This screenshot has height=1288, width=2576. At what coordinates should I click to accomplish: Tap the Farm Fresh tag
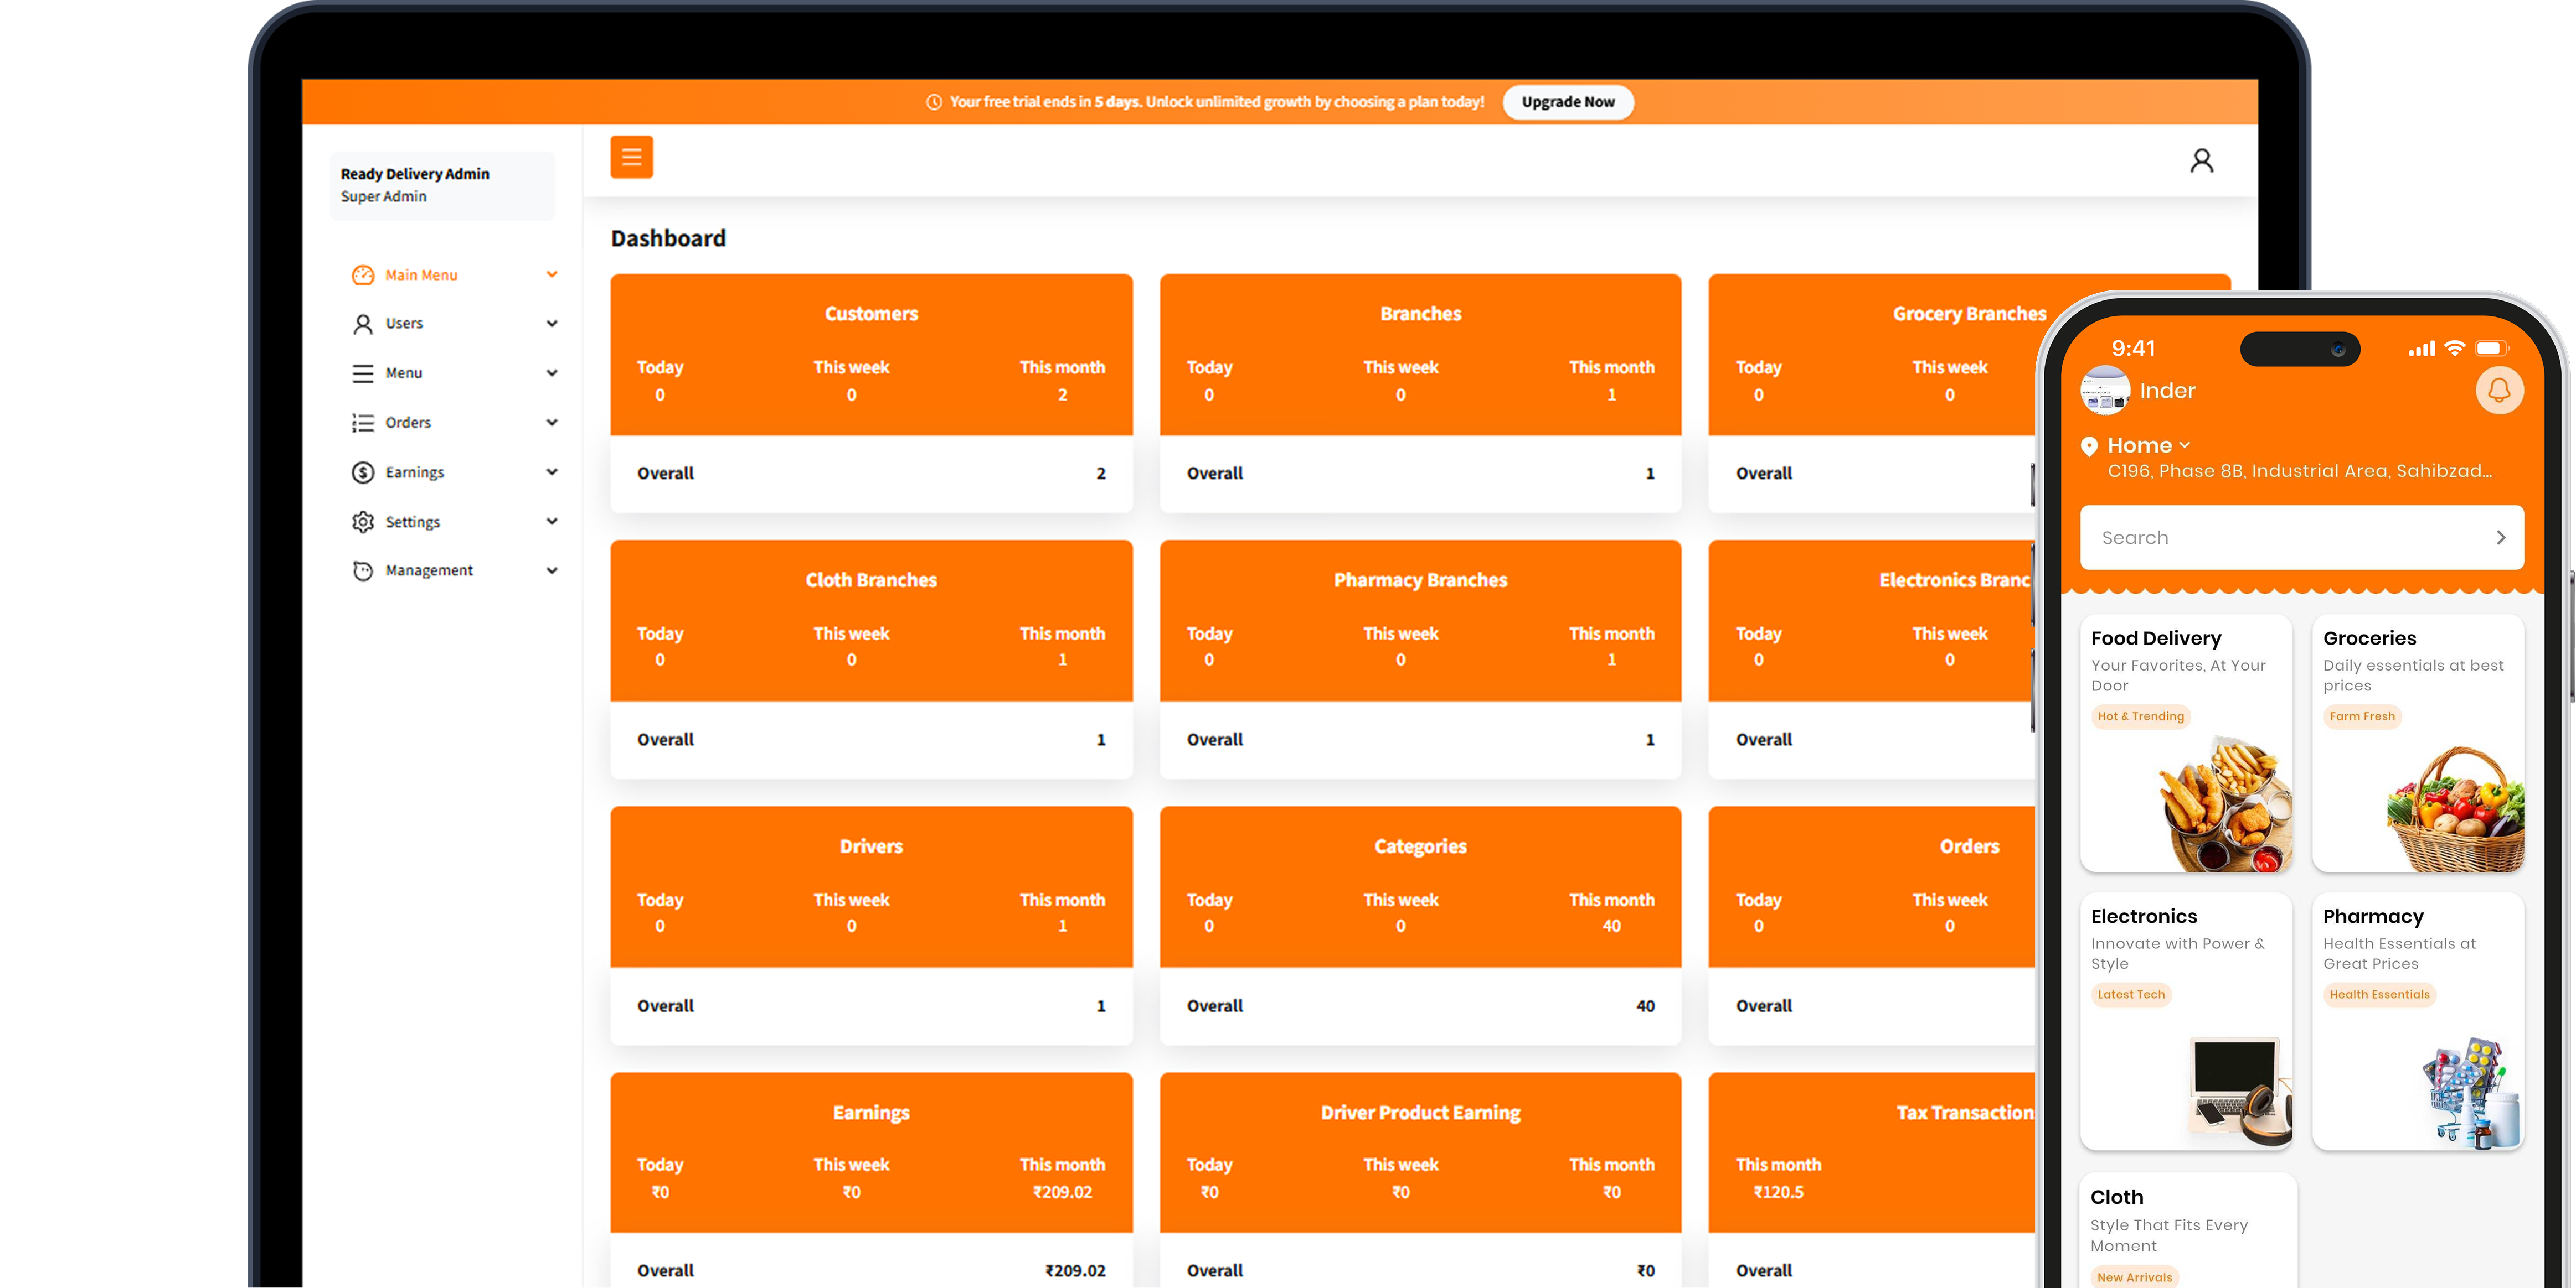(2362, 716)
